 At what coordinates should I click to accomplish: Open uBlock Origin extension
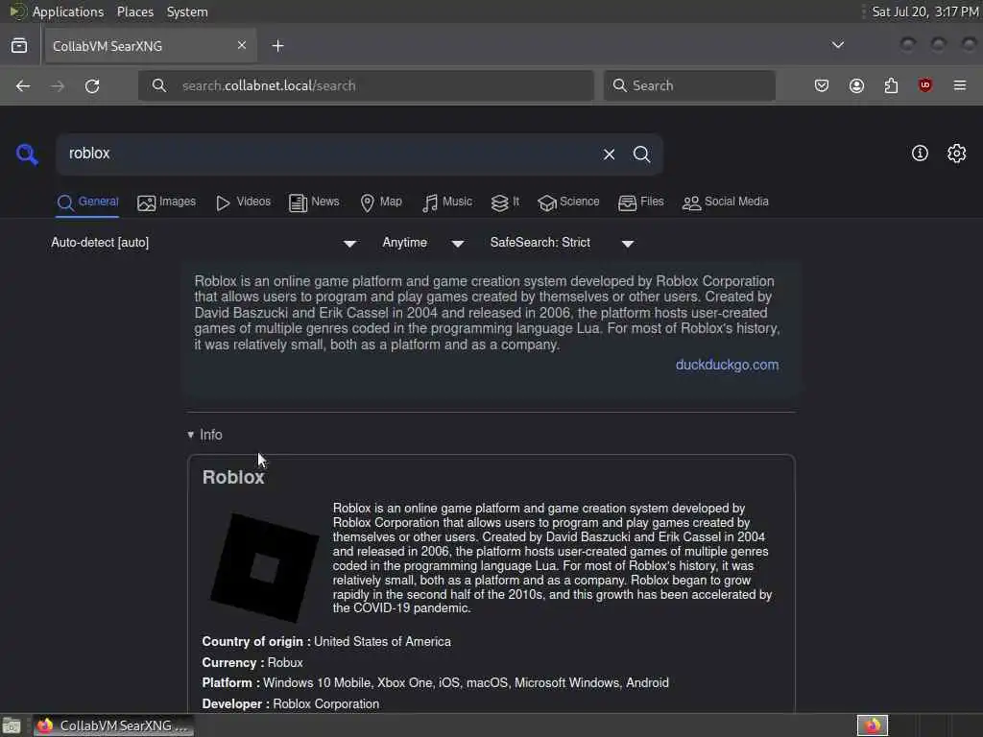pos(925,85)
